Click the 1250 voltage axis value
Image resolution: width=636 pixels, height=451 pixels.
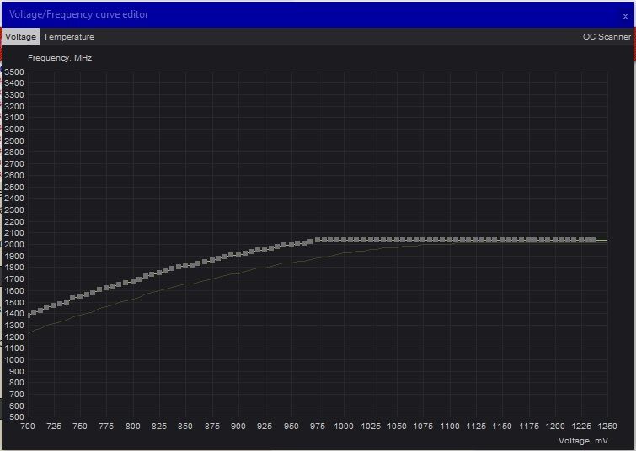[607, 427]
